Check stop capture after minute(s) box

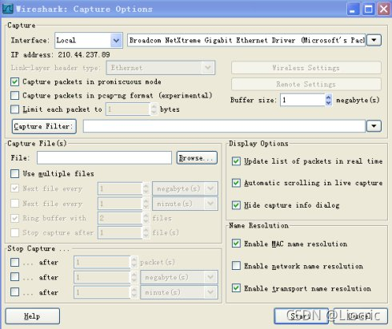click(14, 292)
